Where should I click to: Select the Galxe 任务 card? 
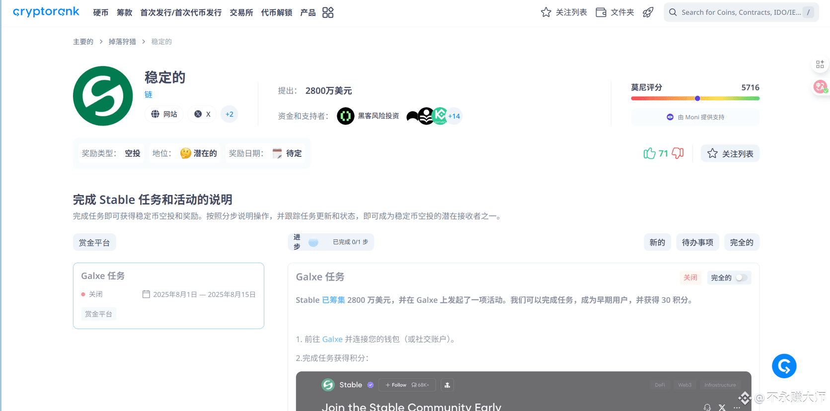pos(168,296)
